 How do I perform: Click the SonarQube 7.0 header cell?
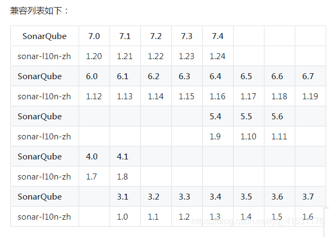94,36
